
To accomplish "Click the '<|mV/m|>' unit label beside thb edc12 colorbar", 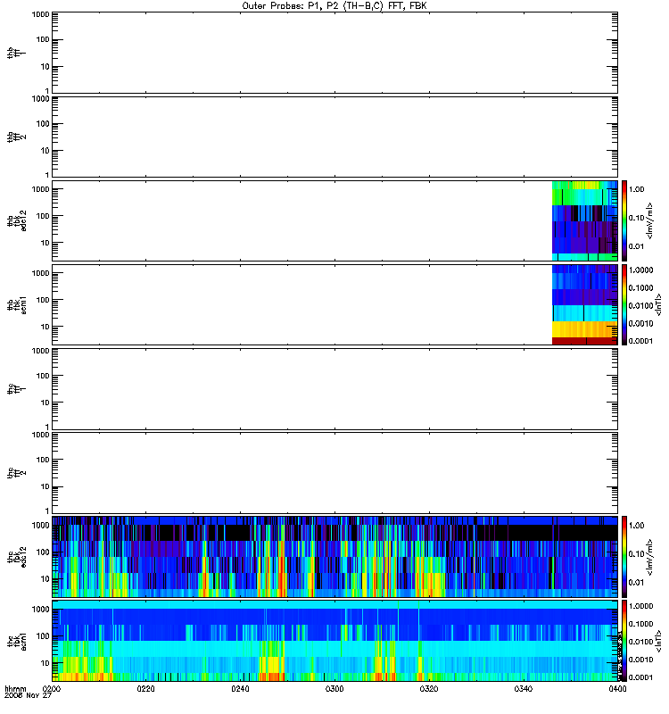I will tap(649, 220).
